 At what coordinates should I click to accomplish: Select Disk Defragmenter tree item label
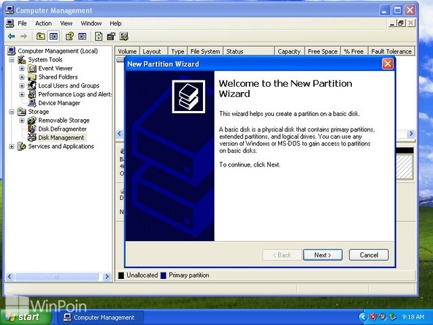(62, 129)
